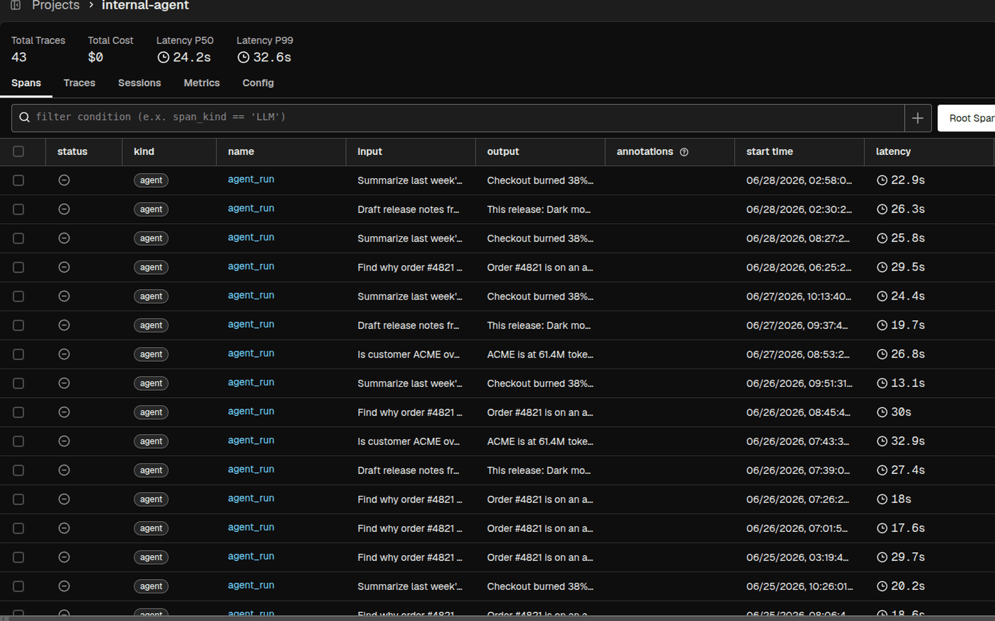Select the checkbox for the 25.8s row

coord(18,238)
